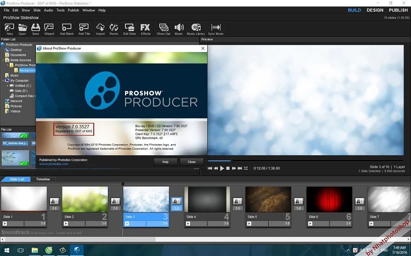Create a New show from toolbar
411x256 pixels.
(x=9, y=29)
